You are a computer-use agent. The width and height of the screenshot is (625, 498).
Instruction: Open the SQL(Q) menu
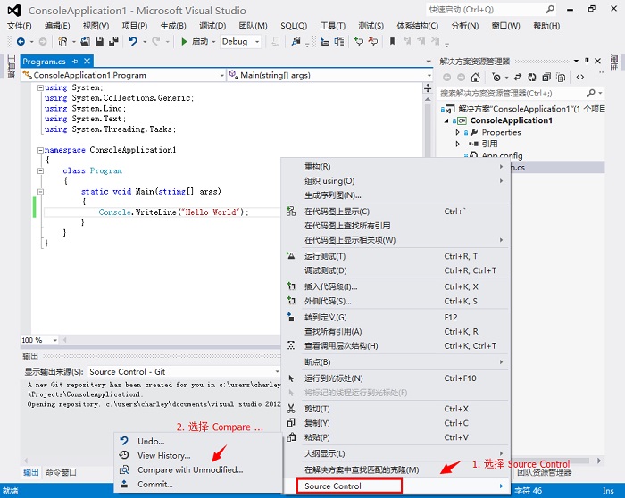(x=294, y=26)
